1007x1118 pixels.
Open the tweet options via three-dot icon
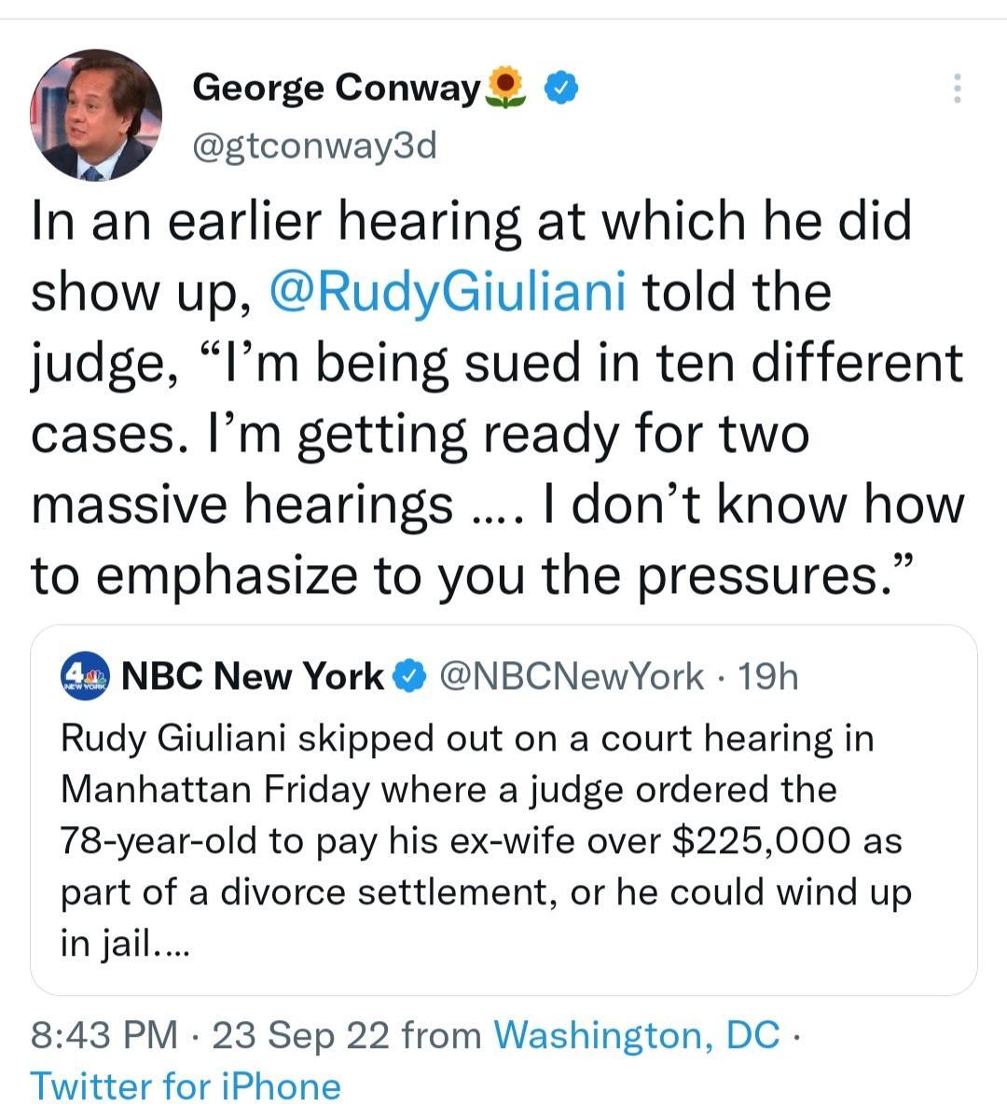click(957, 87)
